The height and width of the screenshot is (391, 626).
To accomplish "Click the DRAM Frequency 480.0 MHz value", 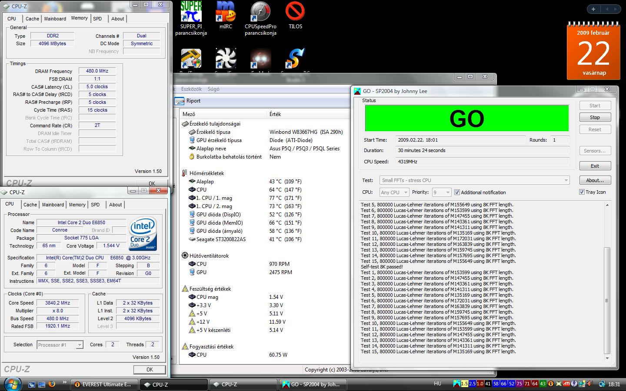I will click(97, 71).
